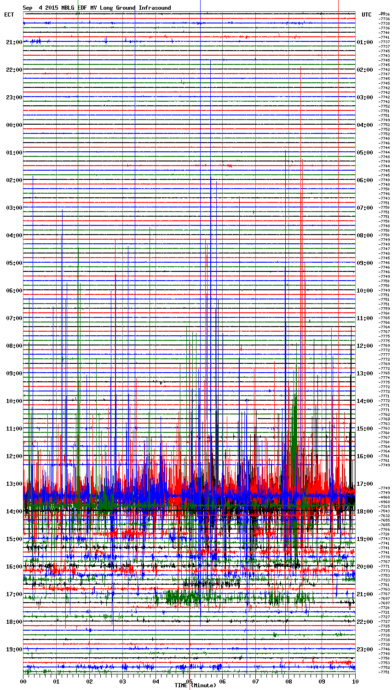Select the 'TIME (Minute)' axis label
Image resolution: width=392 pixels, height=690 pixels.
(195, 685)
